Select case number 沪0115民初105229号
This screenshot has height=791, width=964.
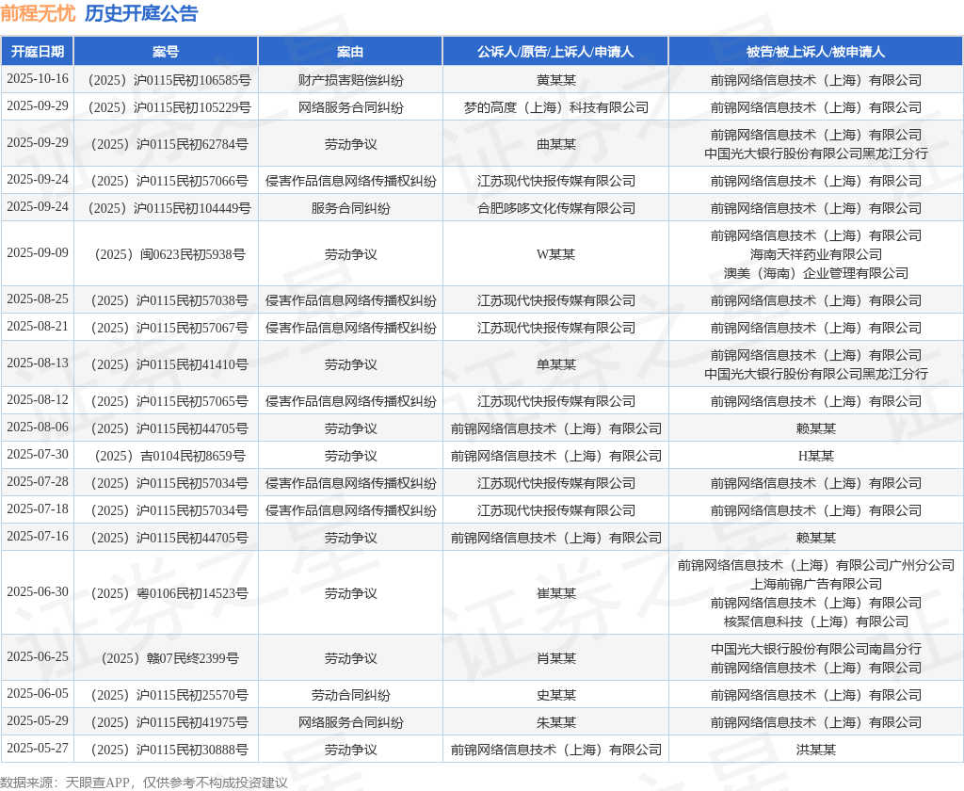coord(169,107)
